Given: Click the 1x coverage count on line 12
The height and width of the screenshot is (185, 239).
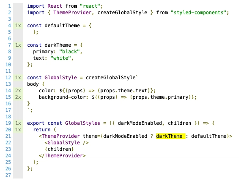Looking at the screenshot, I should [x=18, y=78].
